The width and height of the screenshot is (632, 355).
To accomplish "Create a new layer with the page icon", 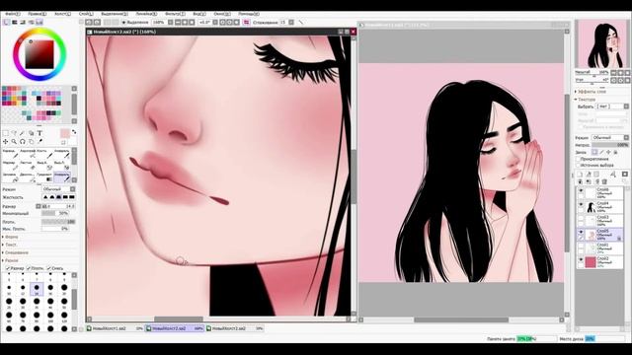I will pyautogui.click(x=580, y=175).
